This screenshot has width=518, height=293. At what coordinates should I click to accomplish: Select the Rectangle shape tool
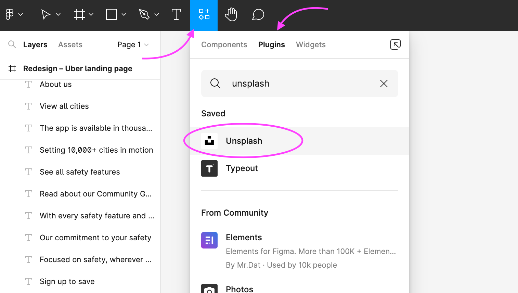112,14
